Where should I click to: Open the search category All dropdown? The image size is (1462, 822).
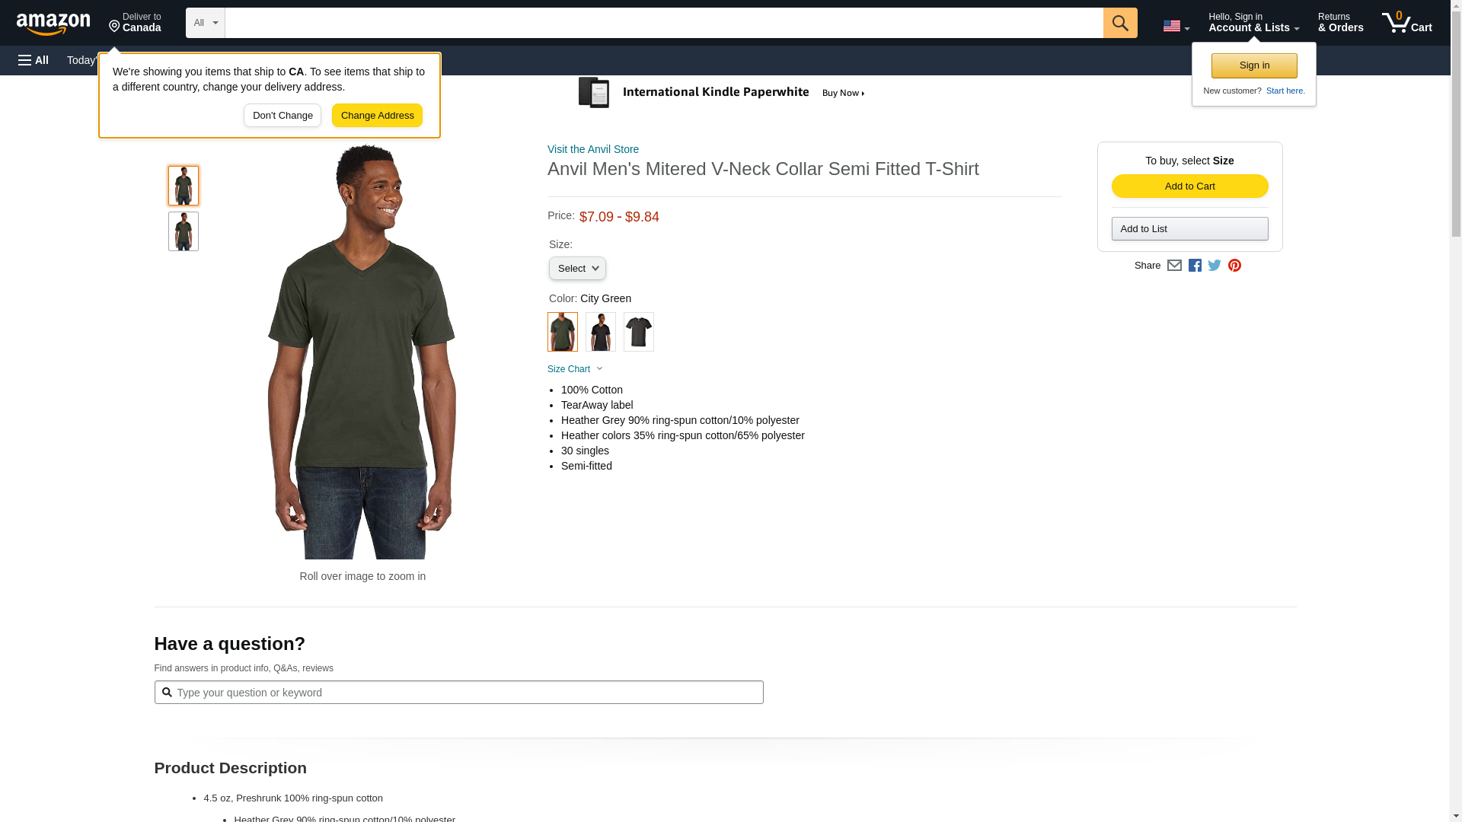pyautogui.click(x=206, y=23)
